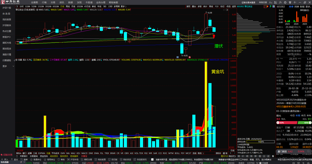Open 证券交易未登录 login link
The image size is (312, 164).
pyautogui.click(x=249, y=2)
